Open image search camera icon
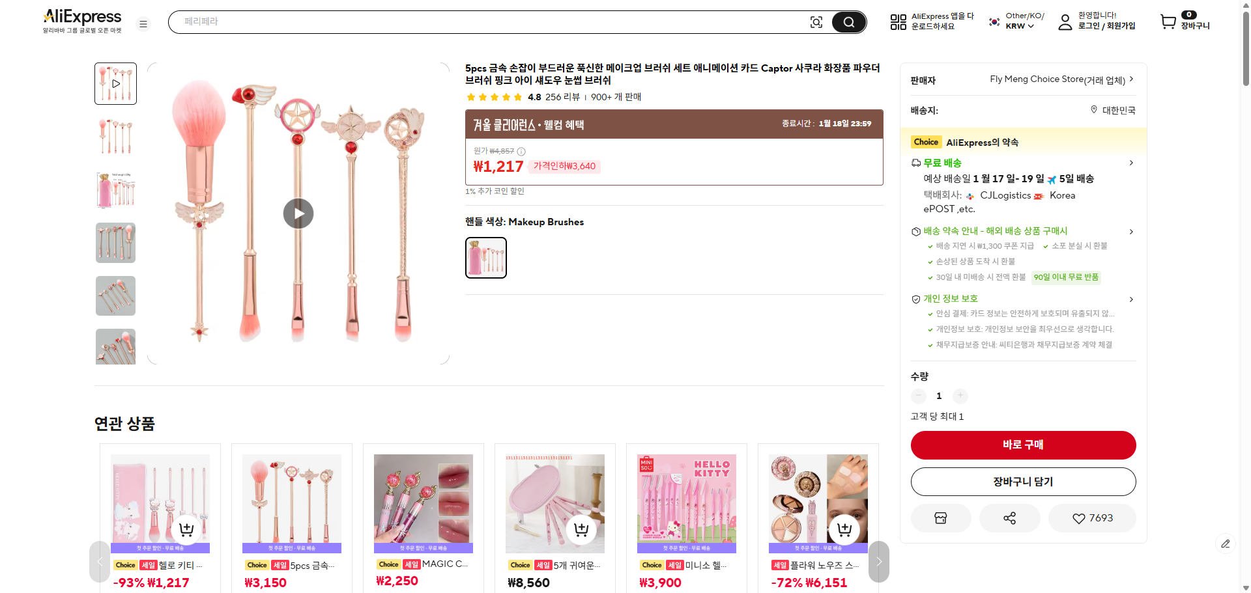1251x593 pixels. tap(816, 22)
